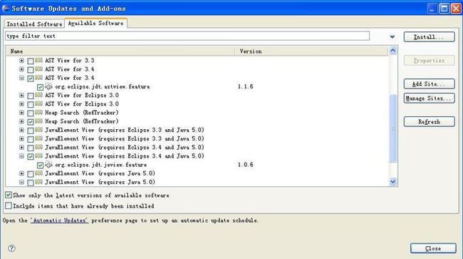Uncheck the checked AST View for 3.4 checkbox
This screenshot has height=259, width=463.
pyautogui.click(x=31, y=78)
